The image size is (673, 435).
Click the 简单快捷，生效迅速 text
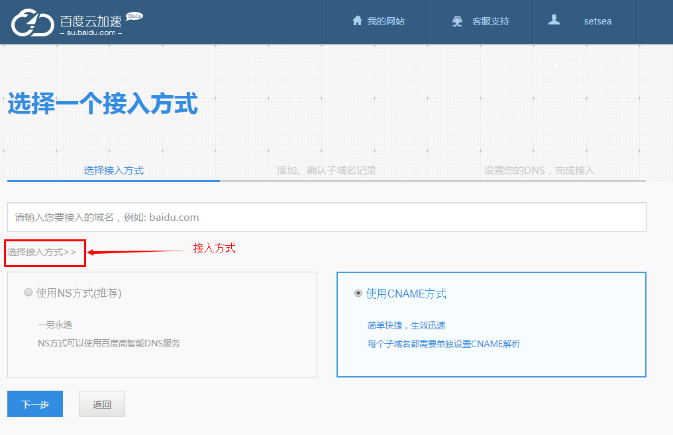407,325
